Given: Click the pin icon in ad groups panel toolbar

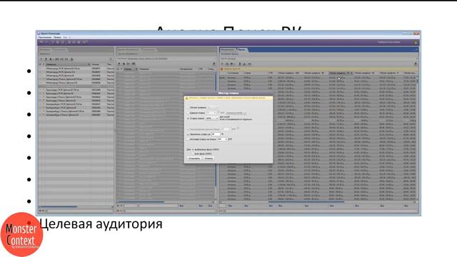Looking at the screenshot, I should click(x=214, y=64).
